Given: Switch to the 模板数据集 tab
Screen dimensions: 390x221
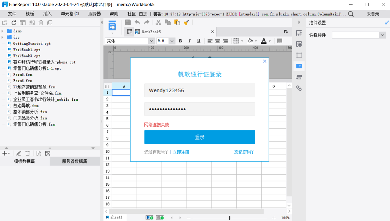Looking at the screenshot, I should click(x=25, y=161).
